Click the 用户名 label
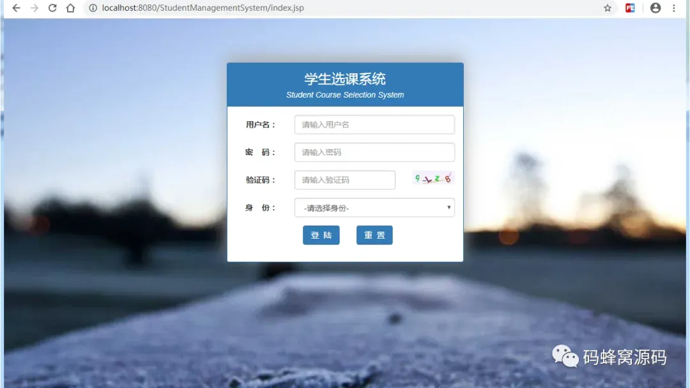This screenshot has height=388, width=690. click(261, 125)
